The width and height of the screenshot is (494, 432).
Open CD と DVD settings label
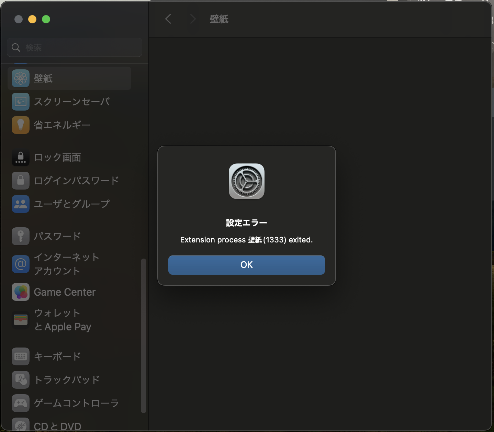coord(58,426)
